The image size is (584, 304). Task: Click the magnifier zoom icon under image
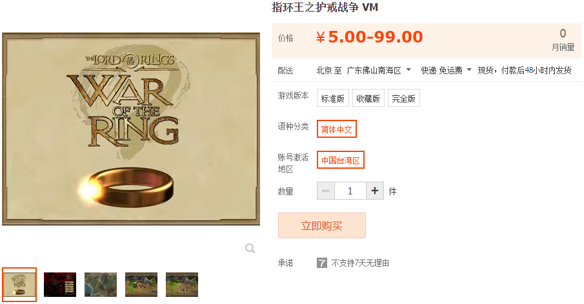point(250,248)
